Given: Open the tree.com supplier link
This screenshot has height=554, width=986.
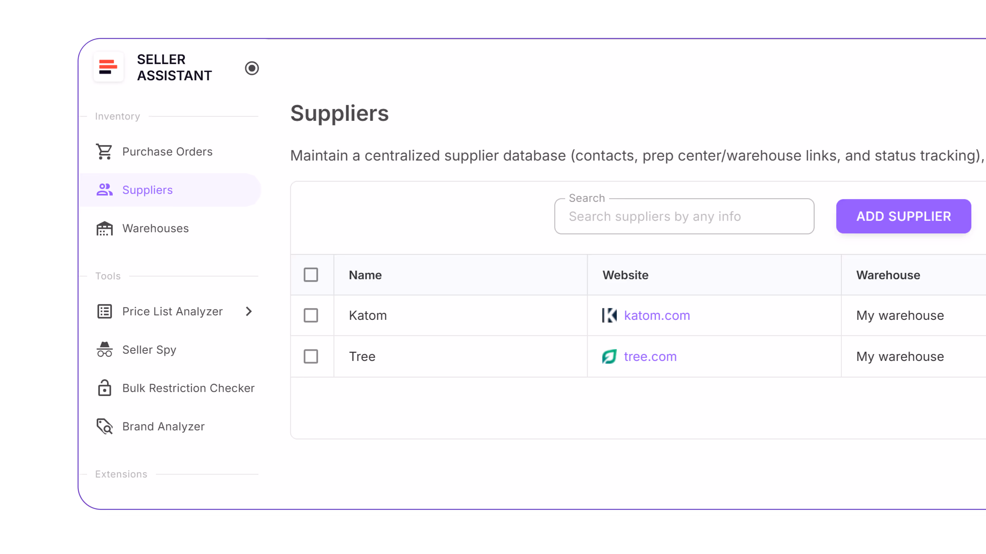Looking at the screenshot, I should (650, 356).
